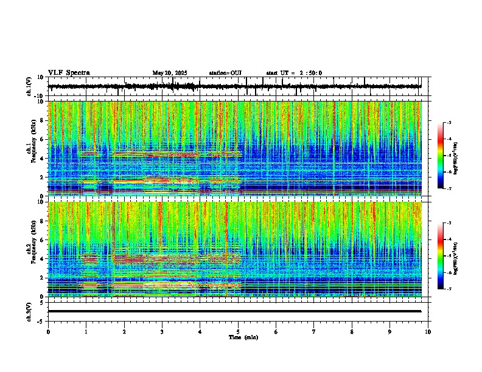Click inside the ch.1 spectrogram panel
482x372 pixels.
235,148
